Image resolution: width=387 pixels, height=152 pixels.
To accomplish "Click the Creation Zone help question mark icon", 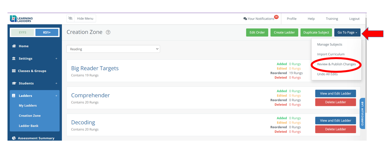I will click(x=108, y=32).
